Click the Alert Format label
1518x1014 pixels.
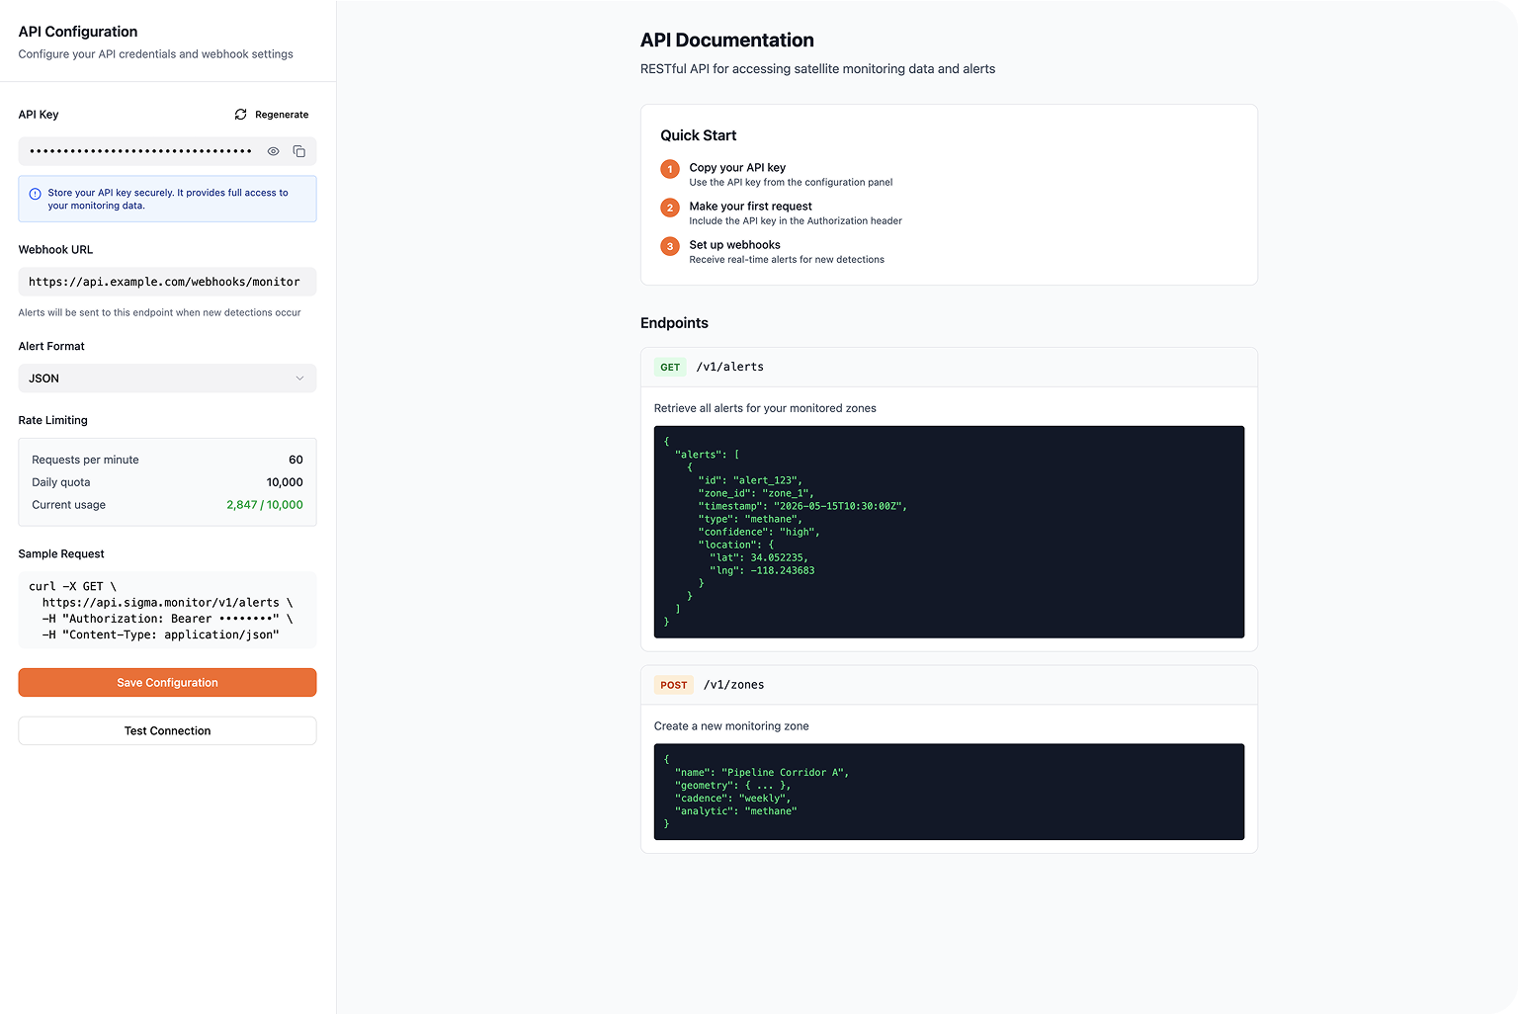[51, 347]
